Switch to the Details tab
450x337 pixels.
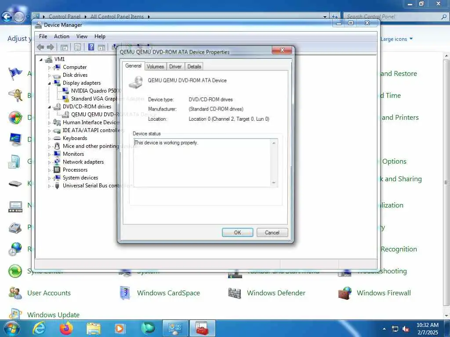click(x=194, y=67)
